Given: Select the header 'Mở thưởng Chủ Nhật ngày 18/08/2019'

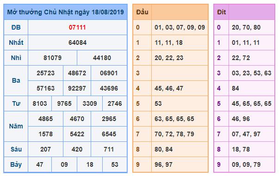Looking at the screenshot, I should (x=66, y=12).
